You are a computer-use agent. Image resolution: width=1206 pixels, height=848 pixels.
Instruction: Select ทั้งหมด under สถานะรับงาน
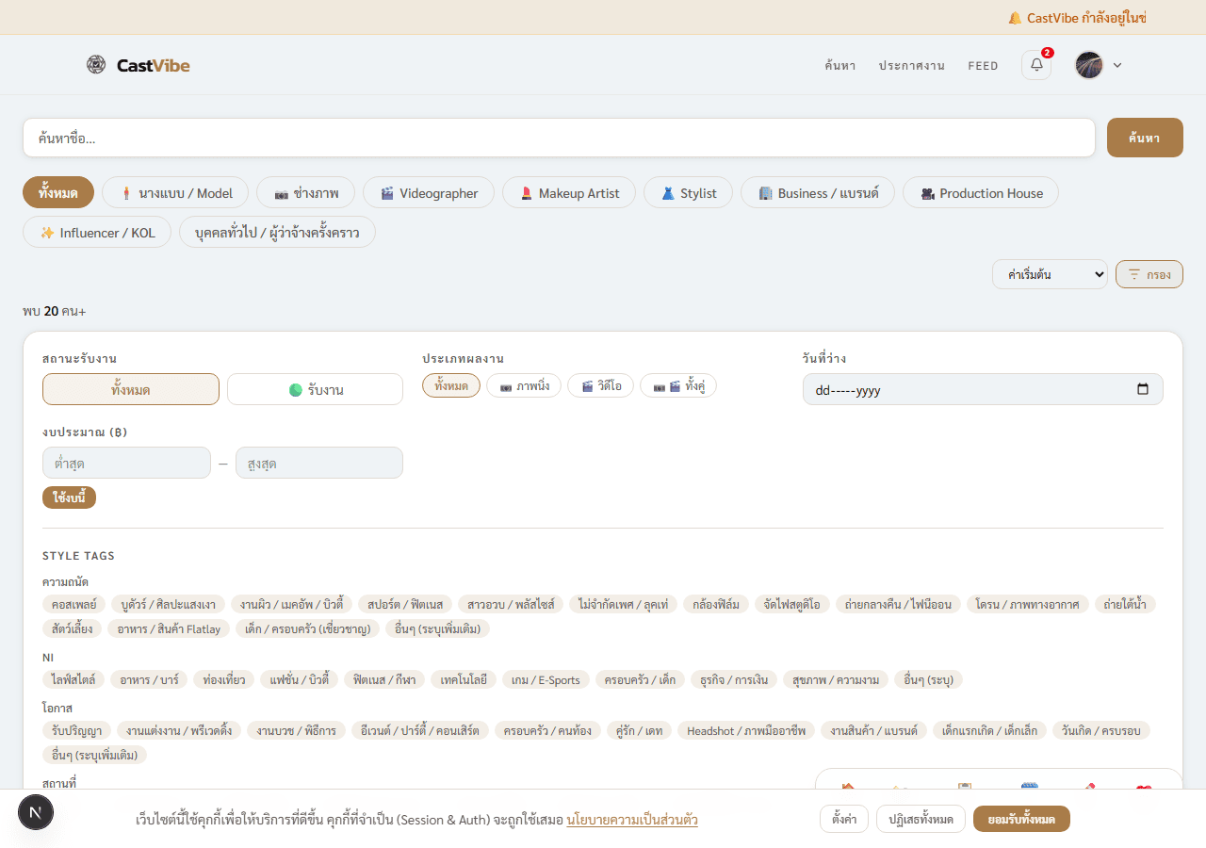131,389
